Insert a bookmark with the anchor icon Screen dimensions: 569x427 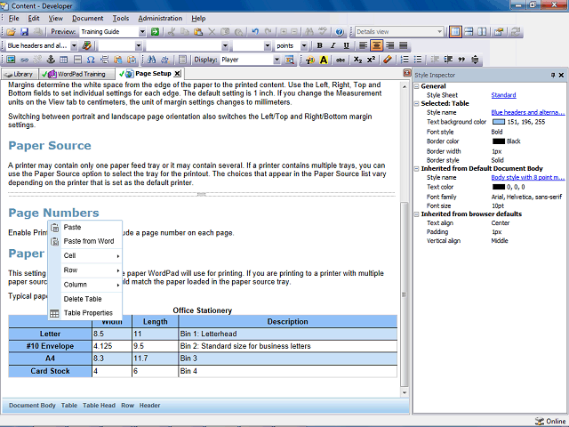(51, 60)
